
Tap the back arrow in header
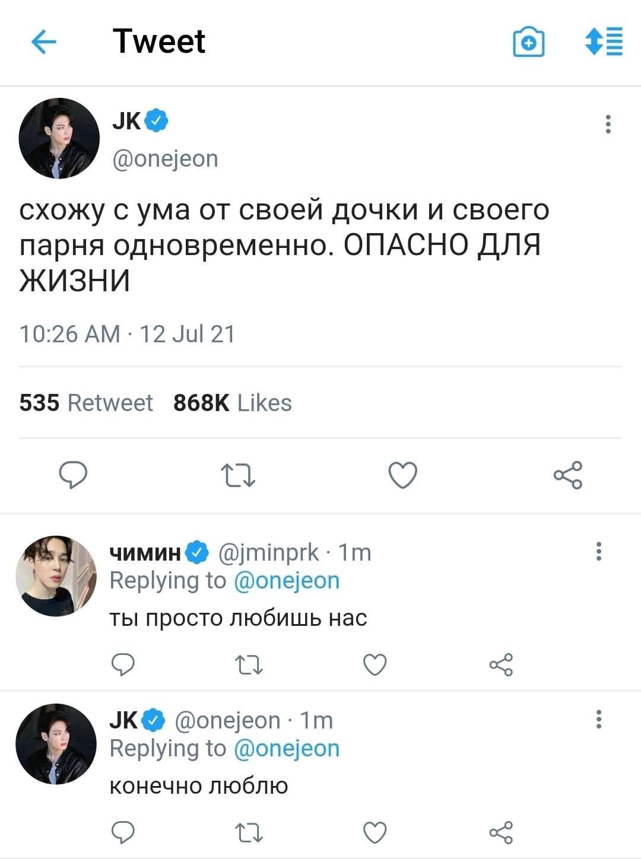pyautogui.click(x=43, y=42)
